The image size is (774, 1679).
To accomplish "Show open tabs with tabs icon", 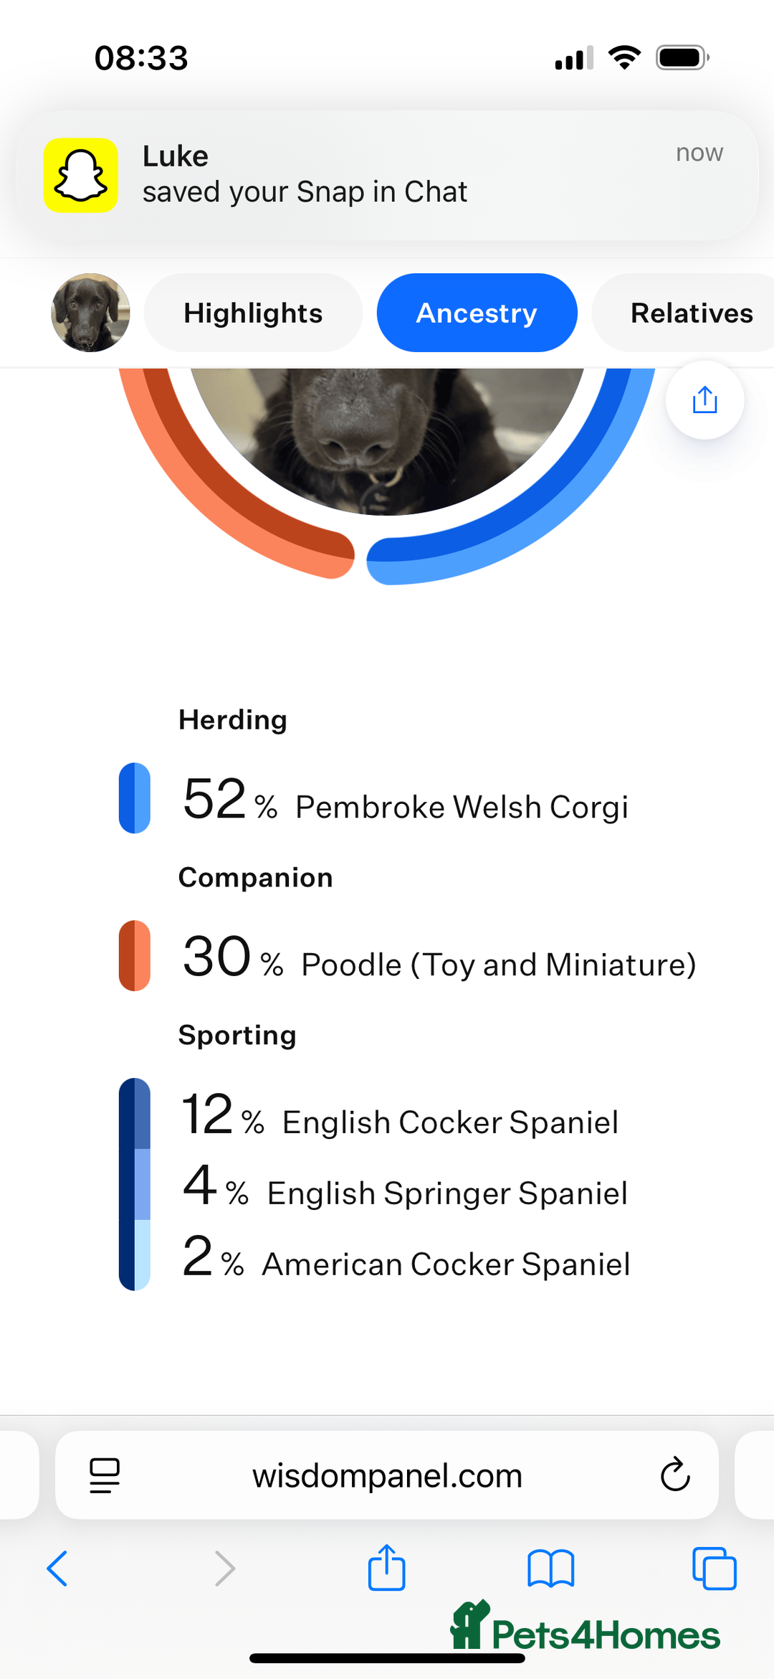I will pos(714,1568).
